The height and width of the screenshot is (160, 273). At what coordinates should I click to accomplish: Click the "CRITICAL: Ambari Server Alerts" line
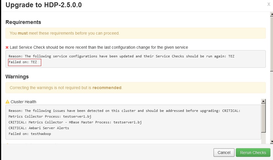[x=39, y=128]
